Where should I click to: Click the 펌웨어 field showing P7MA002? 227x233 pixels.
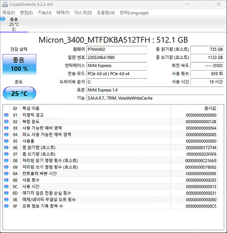[x=117, y=49]
